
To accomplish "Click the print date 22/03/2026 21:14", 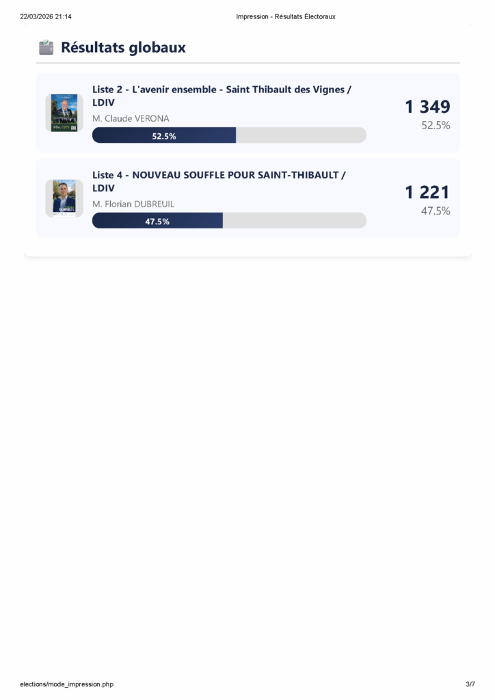I will (x=46, y=16).
